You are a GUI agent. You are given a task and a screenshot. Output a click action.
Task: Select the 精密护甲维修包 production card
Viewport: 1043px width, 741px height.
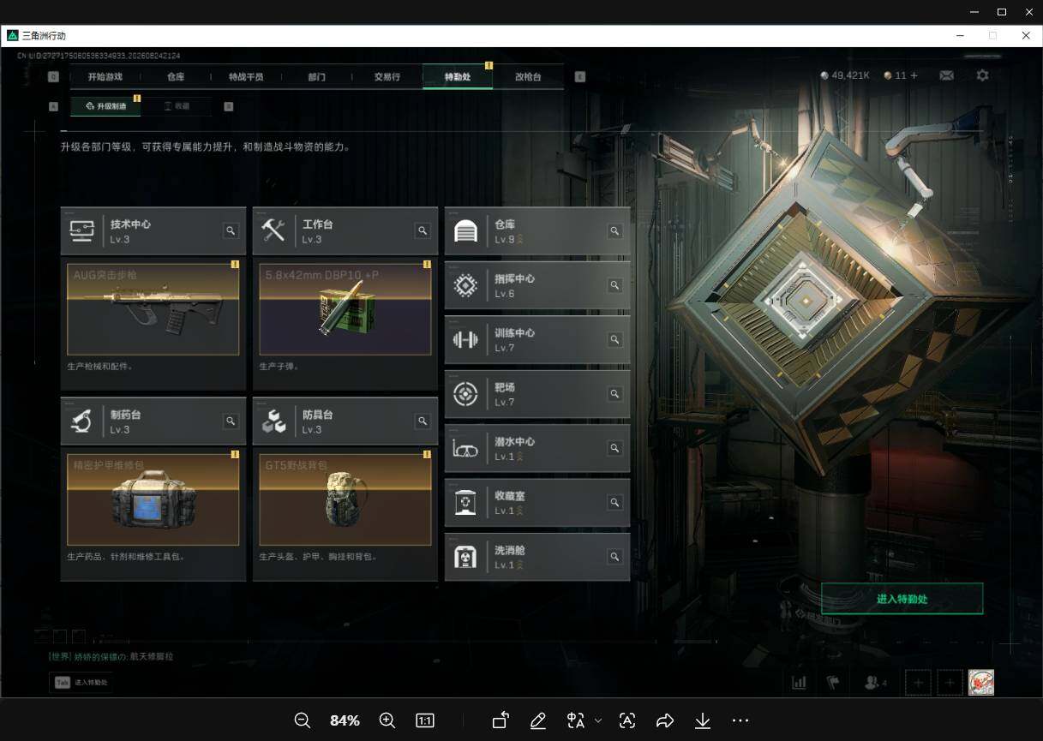[153, 499]
